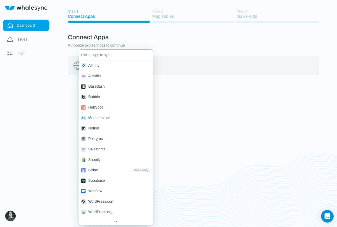Choose the Salesforce text label
The width and height of the screenshot is (337, 227).
point(97,149)
